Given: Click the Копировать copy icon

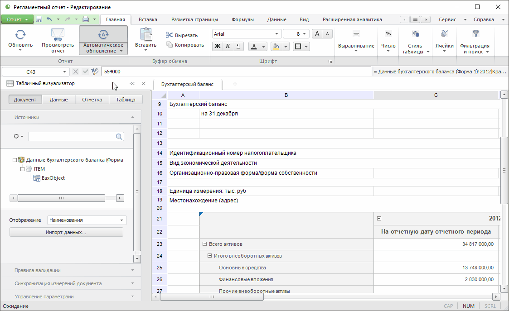Looking at the screenshot, I should (x=170, y=45).
